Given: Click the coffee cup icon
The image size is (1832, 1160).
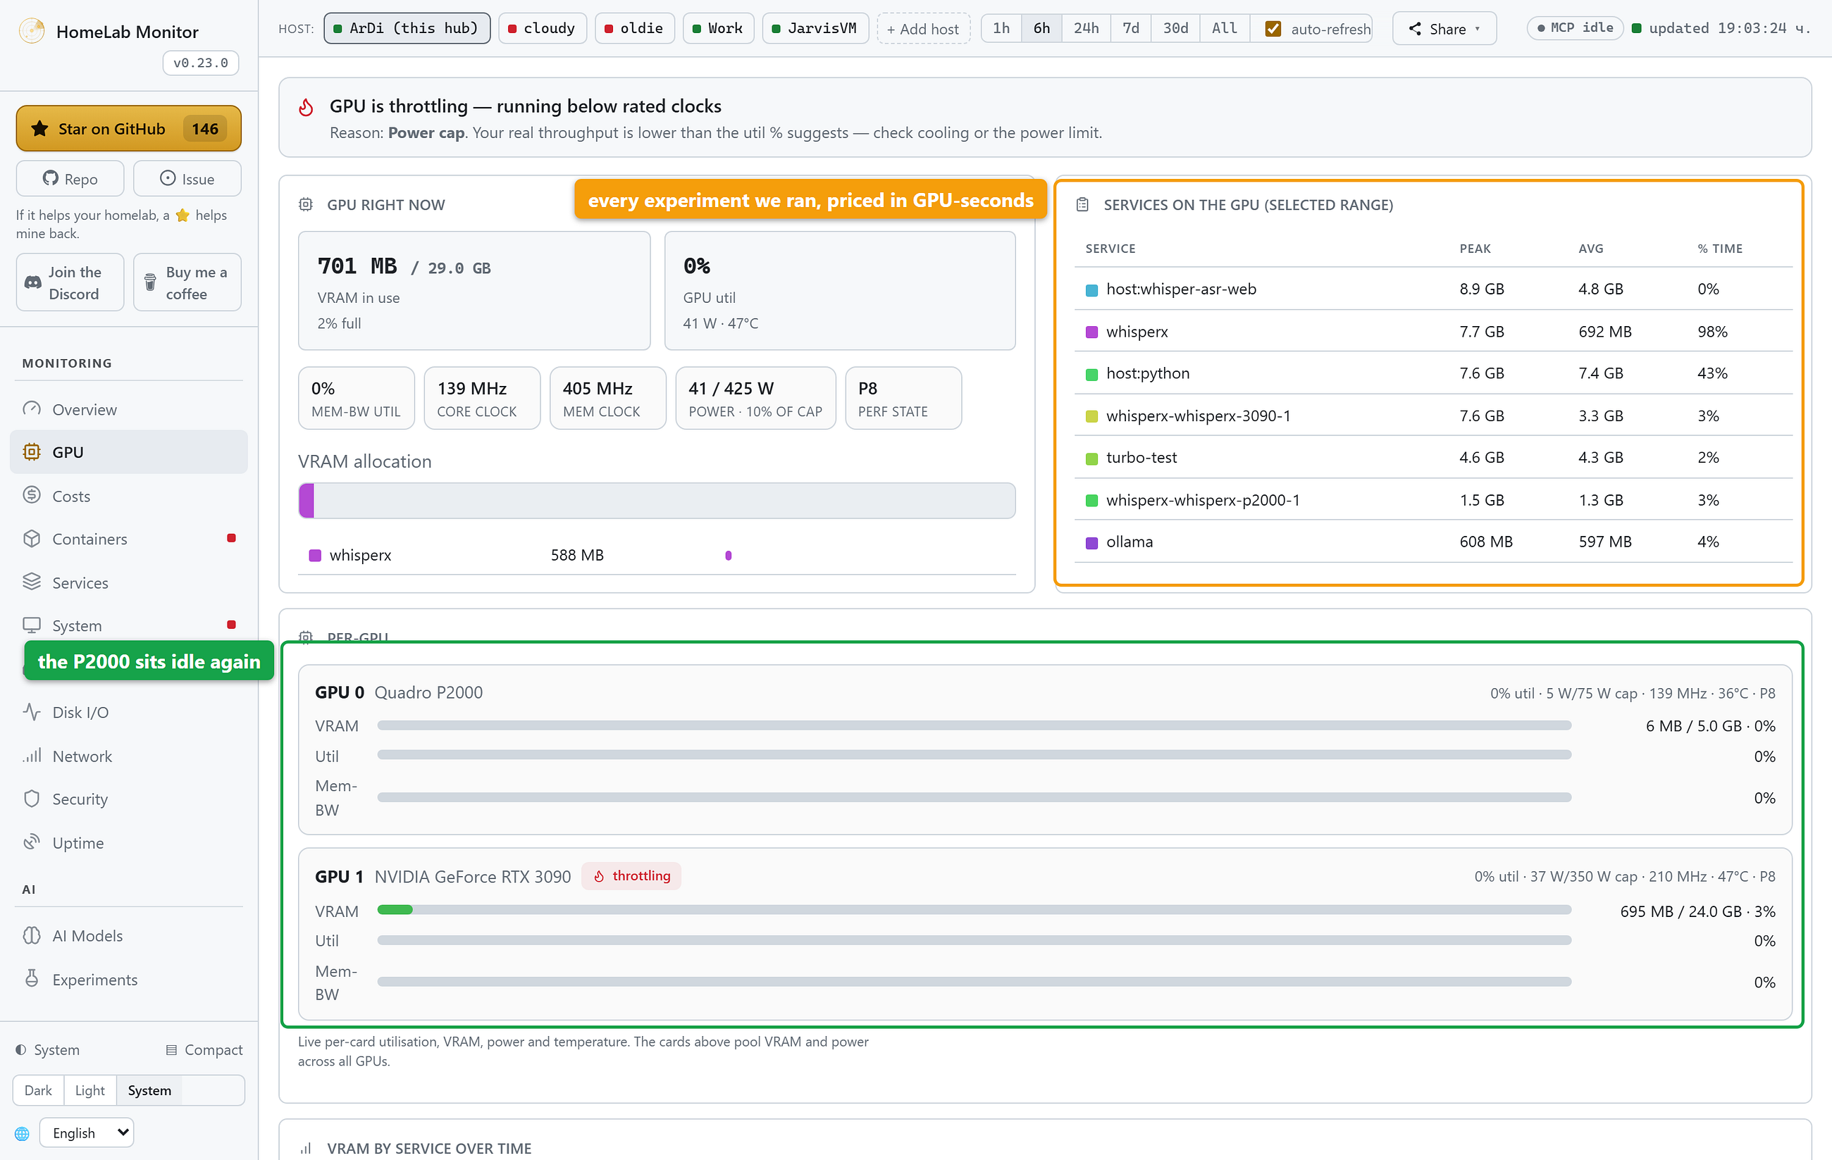Looking at the screenshot, I should (150, 282).
